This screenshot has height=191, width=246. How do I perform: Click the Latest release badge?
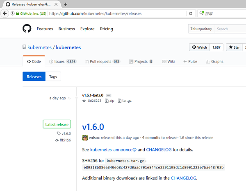click(x=57, y=124)
